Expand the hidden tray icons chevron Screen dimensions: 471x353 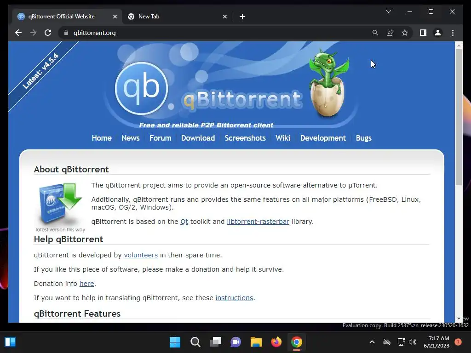tap(372, 342)
